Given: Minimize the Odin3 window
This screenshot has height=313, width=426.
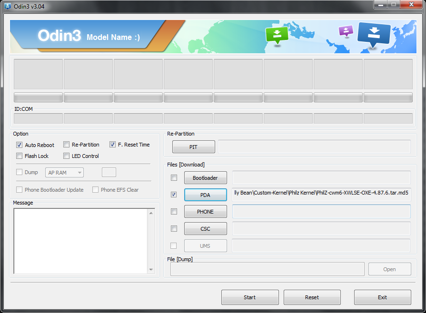Looking at the screenshot, I should click(381, 5).
